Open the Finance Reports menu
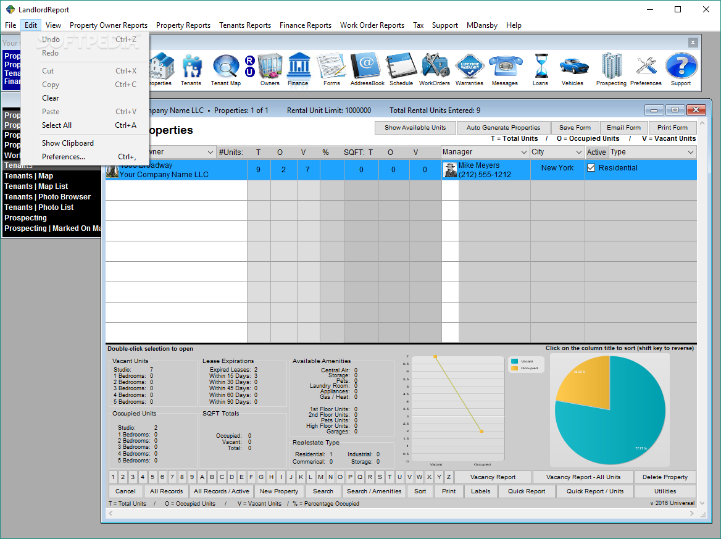 coord(306,25)
